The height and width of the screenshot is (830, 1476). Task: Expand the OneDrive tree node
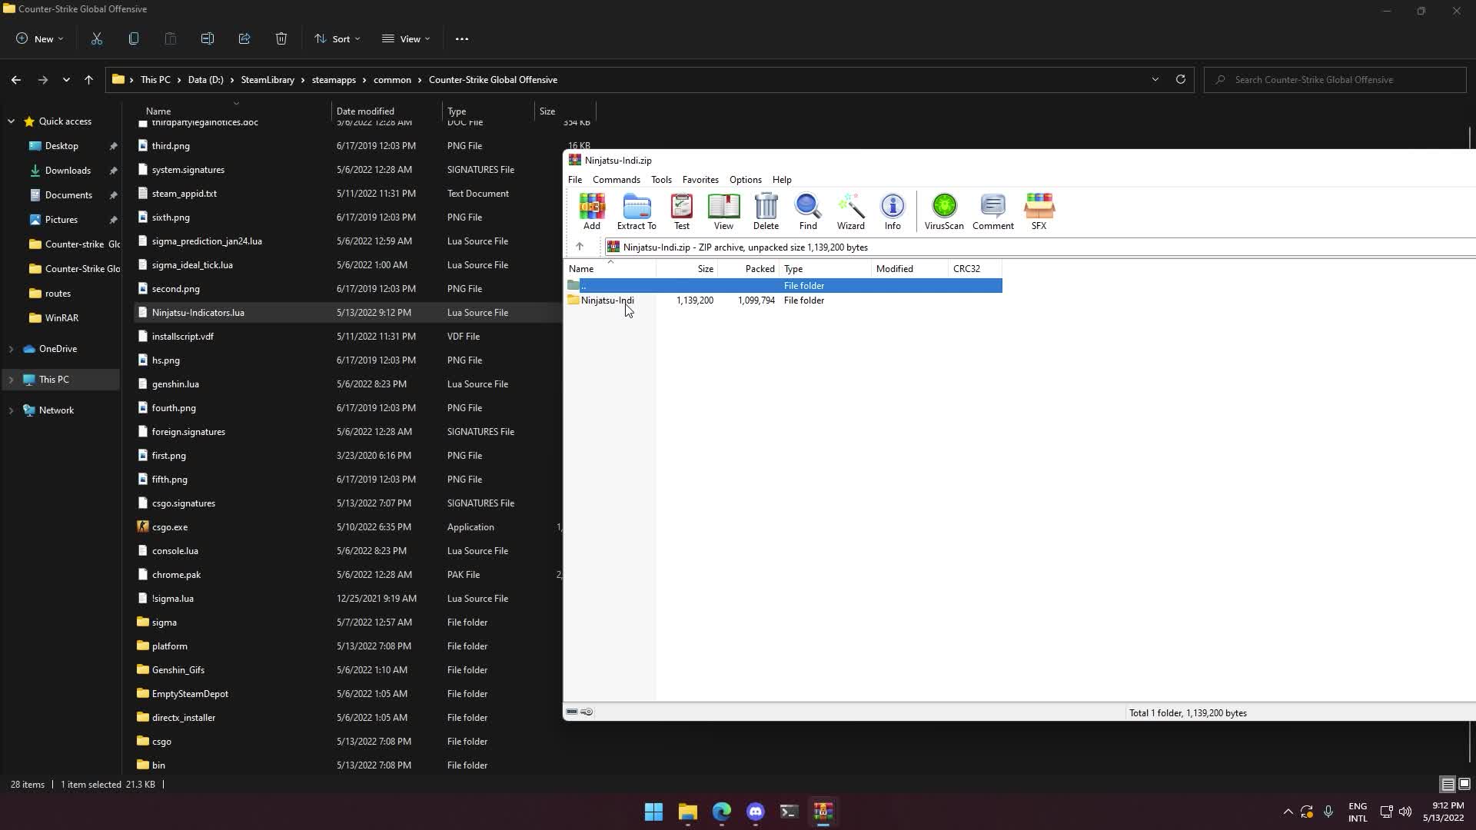11,349
